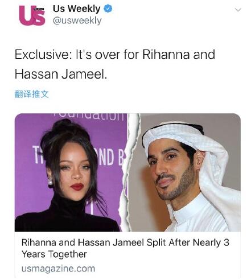Select the word Rihanna in tweet text

coord(166,55)
